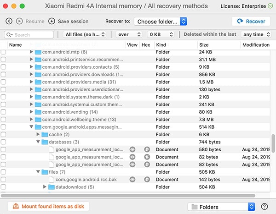Open hex view for com.google.android.rcs.bak
Viewport: 276px width, 214px height.
click(147, 180)
